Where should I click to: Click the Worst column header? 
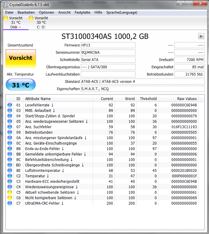tap(125, 99)
